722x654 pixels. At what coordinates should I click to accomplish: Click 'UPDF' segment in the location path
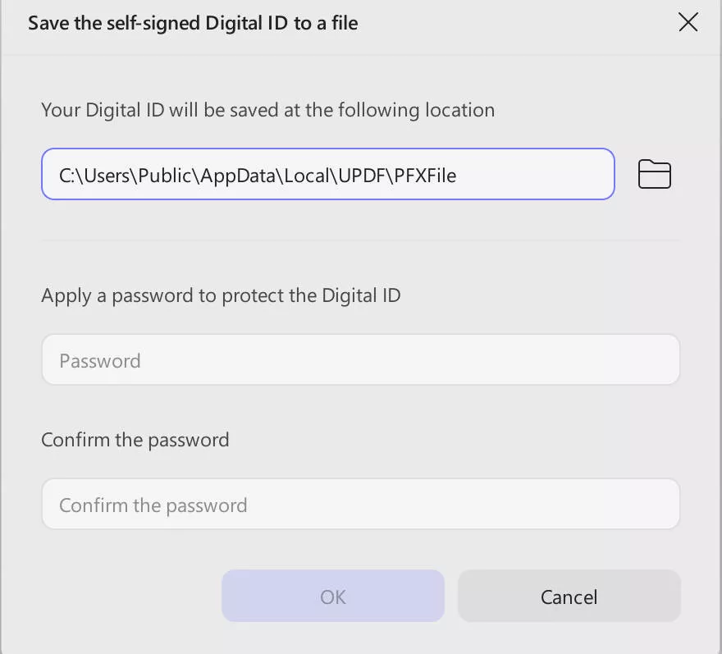362,174
